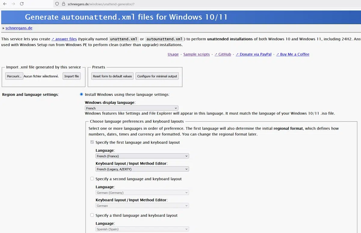This screenshot has width=361, height=233.
Task: Visit the "Sample scripts" link
Action: click(x=196, y=54)
